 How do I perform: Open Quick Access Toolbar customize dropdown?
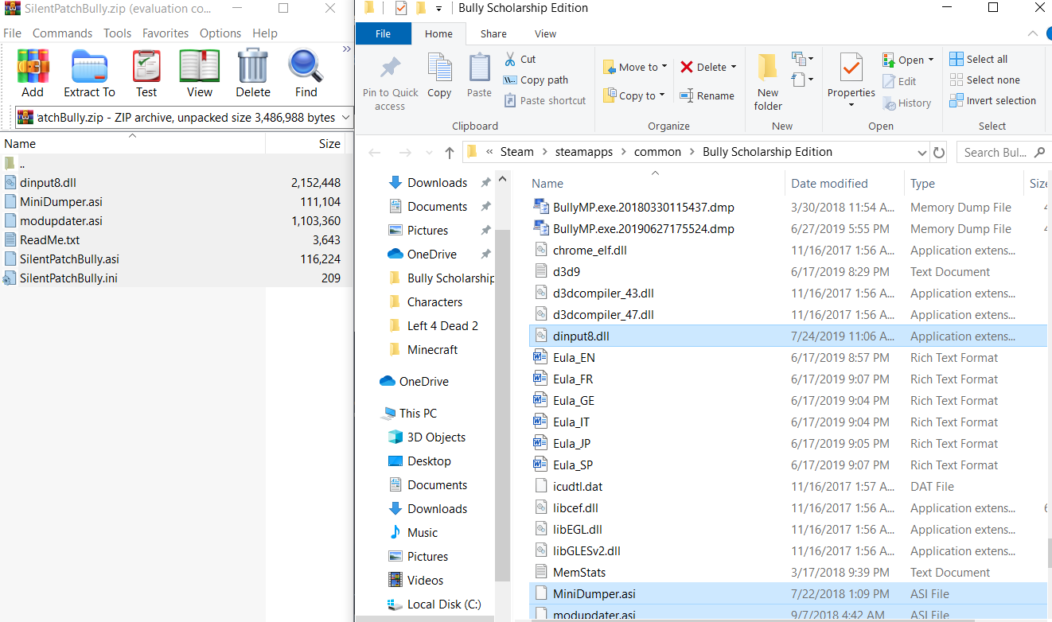[x=438, y=9]
